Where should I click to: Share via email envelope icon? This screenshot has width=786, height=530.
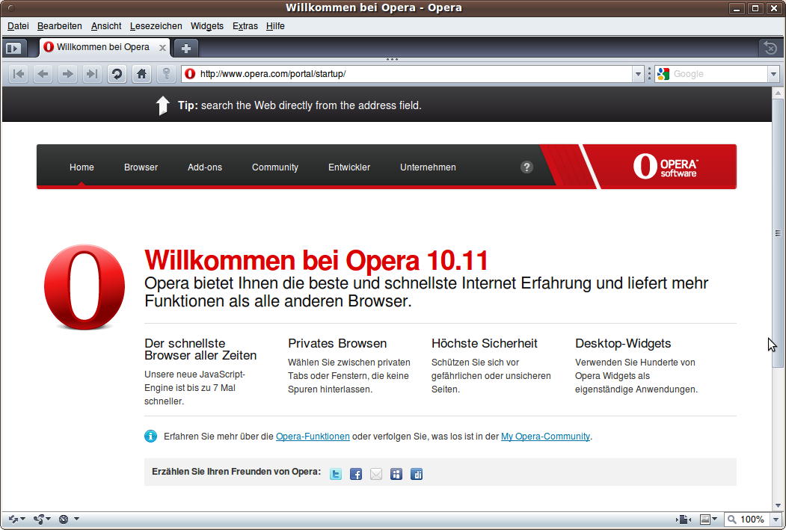tap(376, 474)
